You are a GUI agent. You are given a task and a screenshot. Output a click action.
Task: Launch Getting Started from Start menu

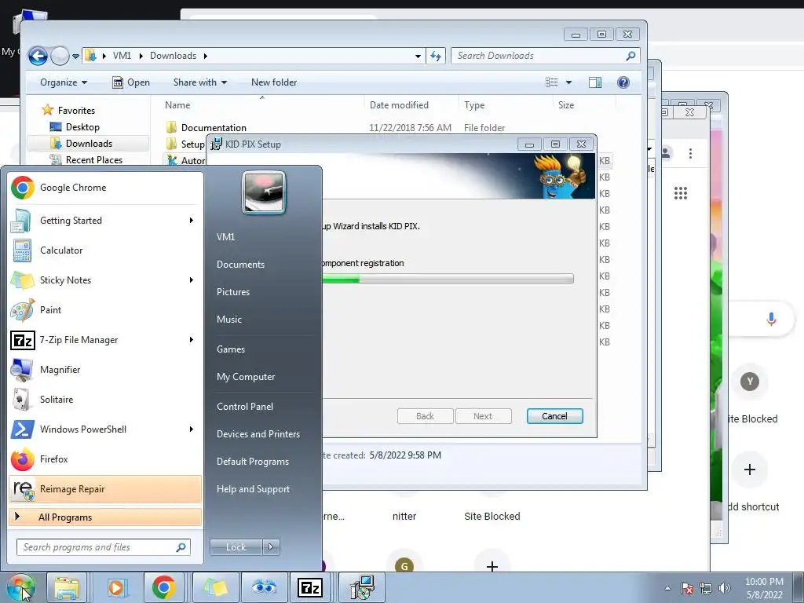[x=105, y=221]
